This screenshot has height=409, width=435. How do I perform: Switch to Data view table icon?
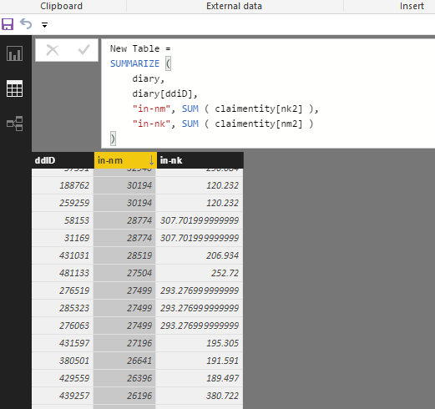click(x=14, y=88)
